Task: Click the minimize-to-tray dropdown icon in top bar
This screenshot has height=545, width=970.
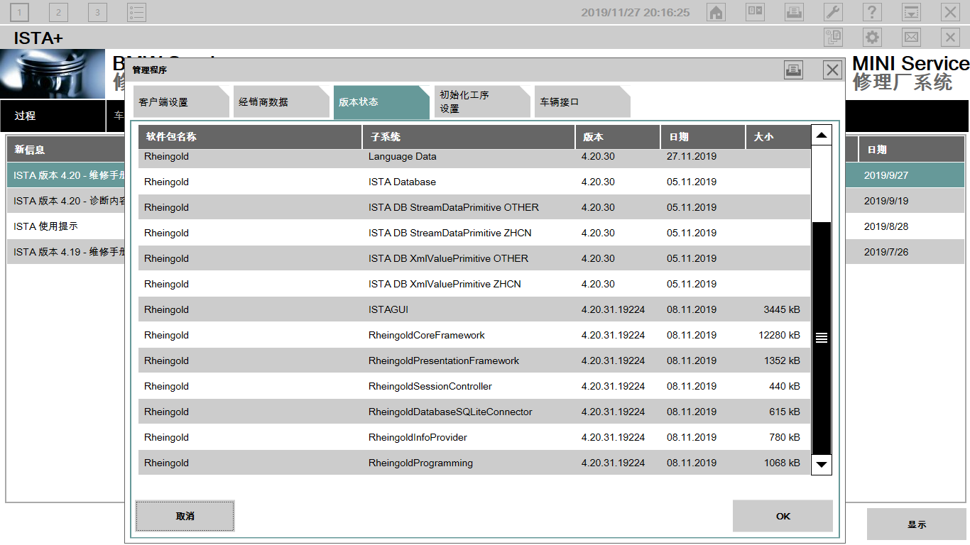Action: (912, 12)
